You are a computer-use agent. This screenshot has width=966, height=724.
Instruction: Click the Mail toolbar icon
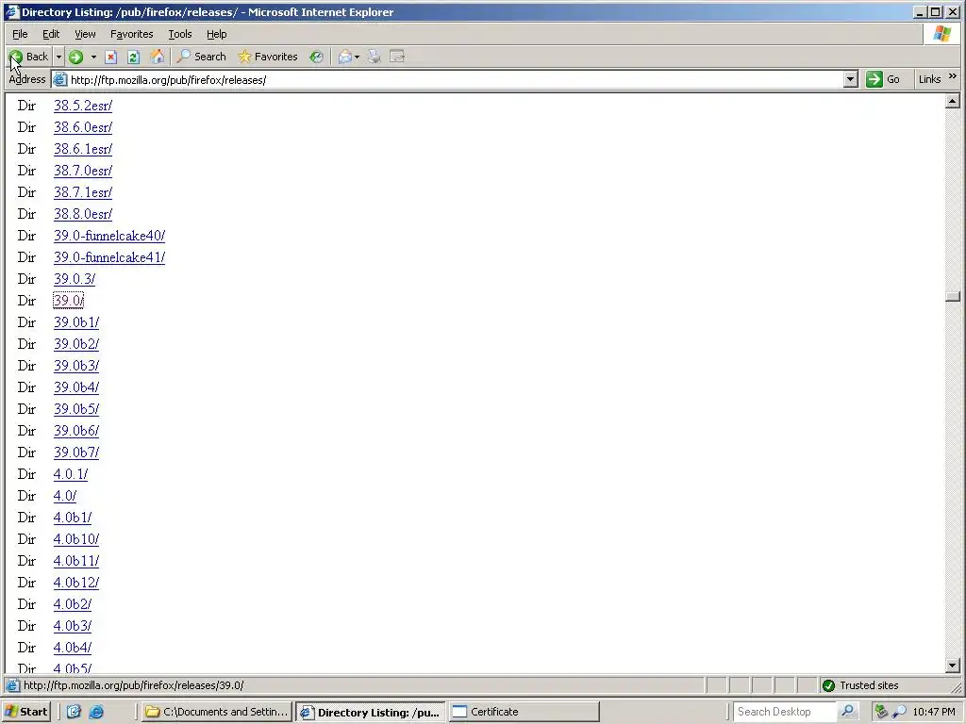point(345,57)
